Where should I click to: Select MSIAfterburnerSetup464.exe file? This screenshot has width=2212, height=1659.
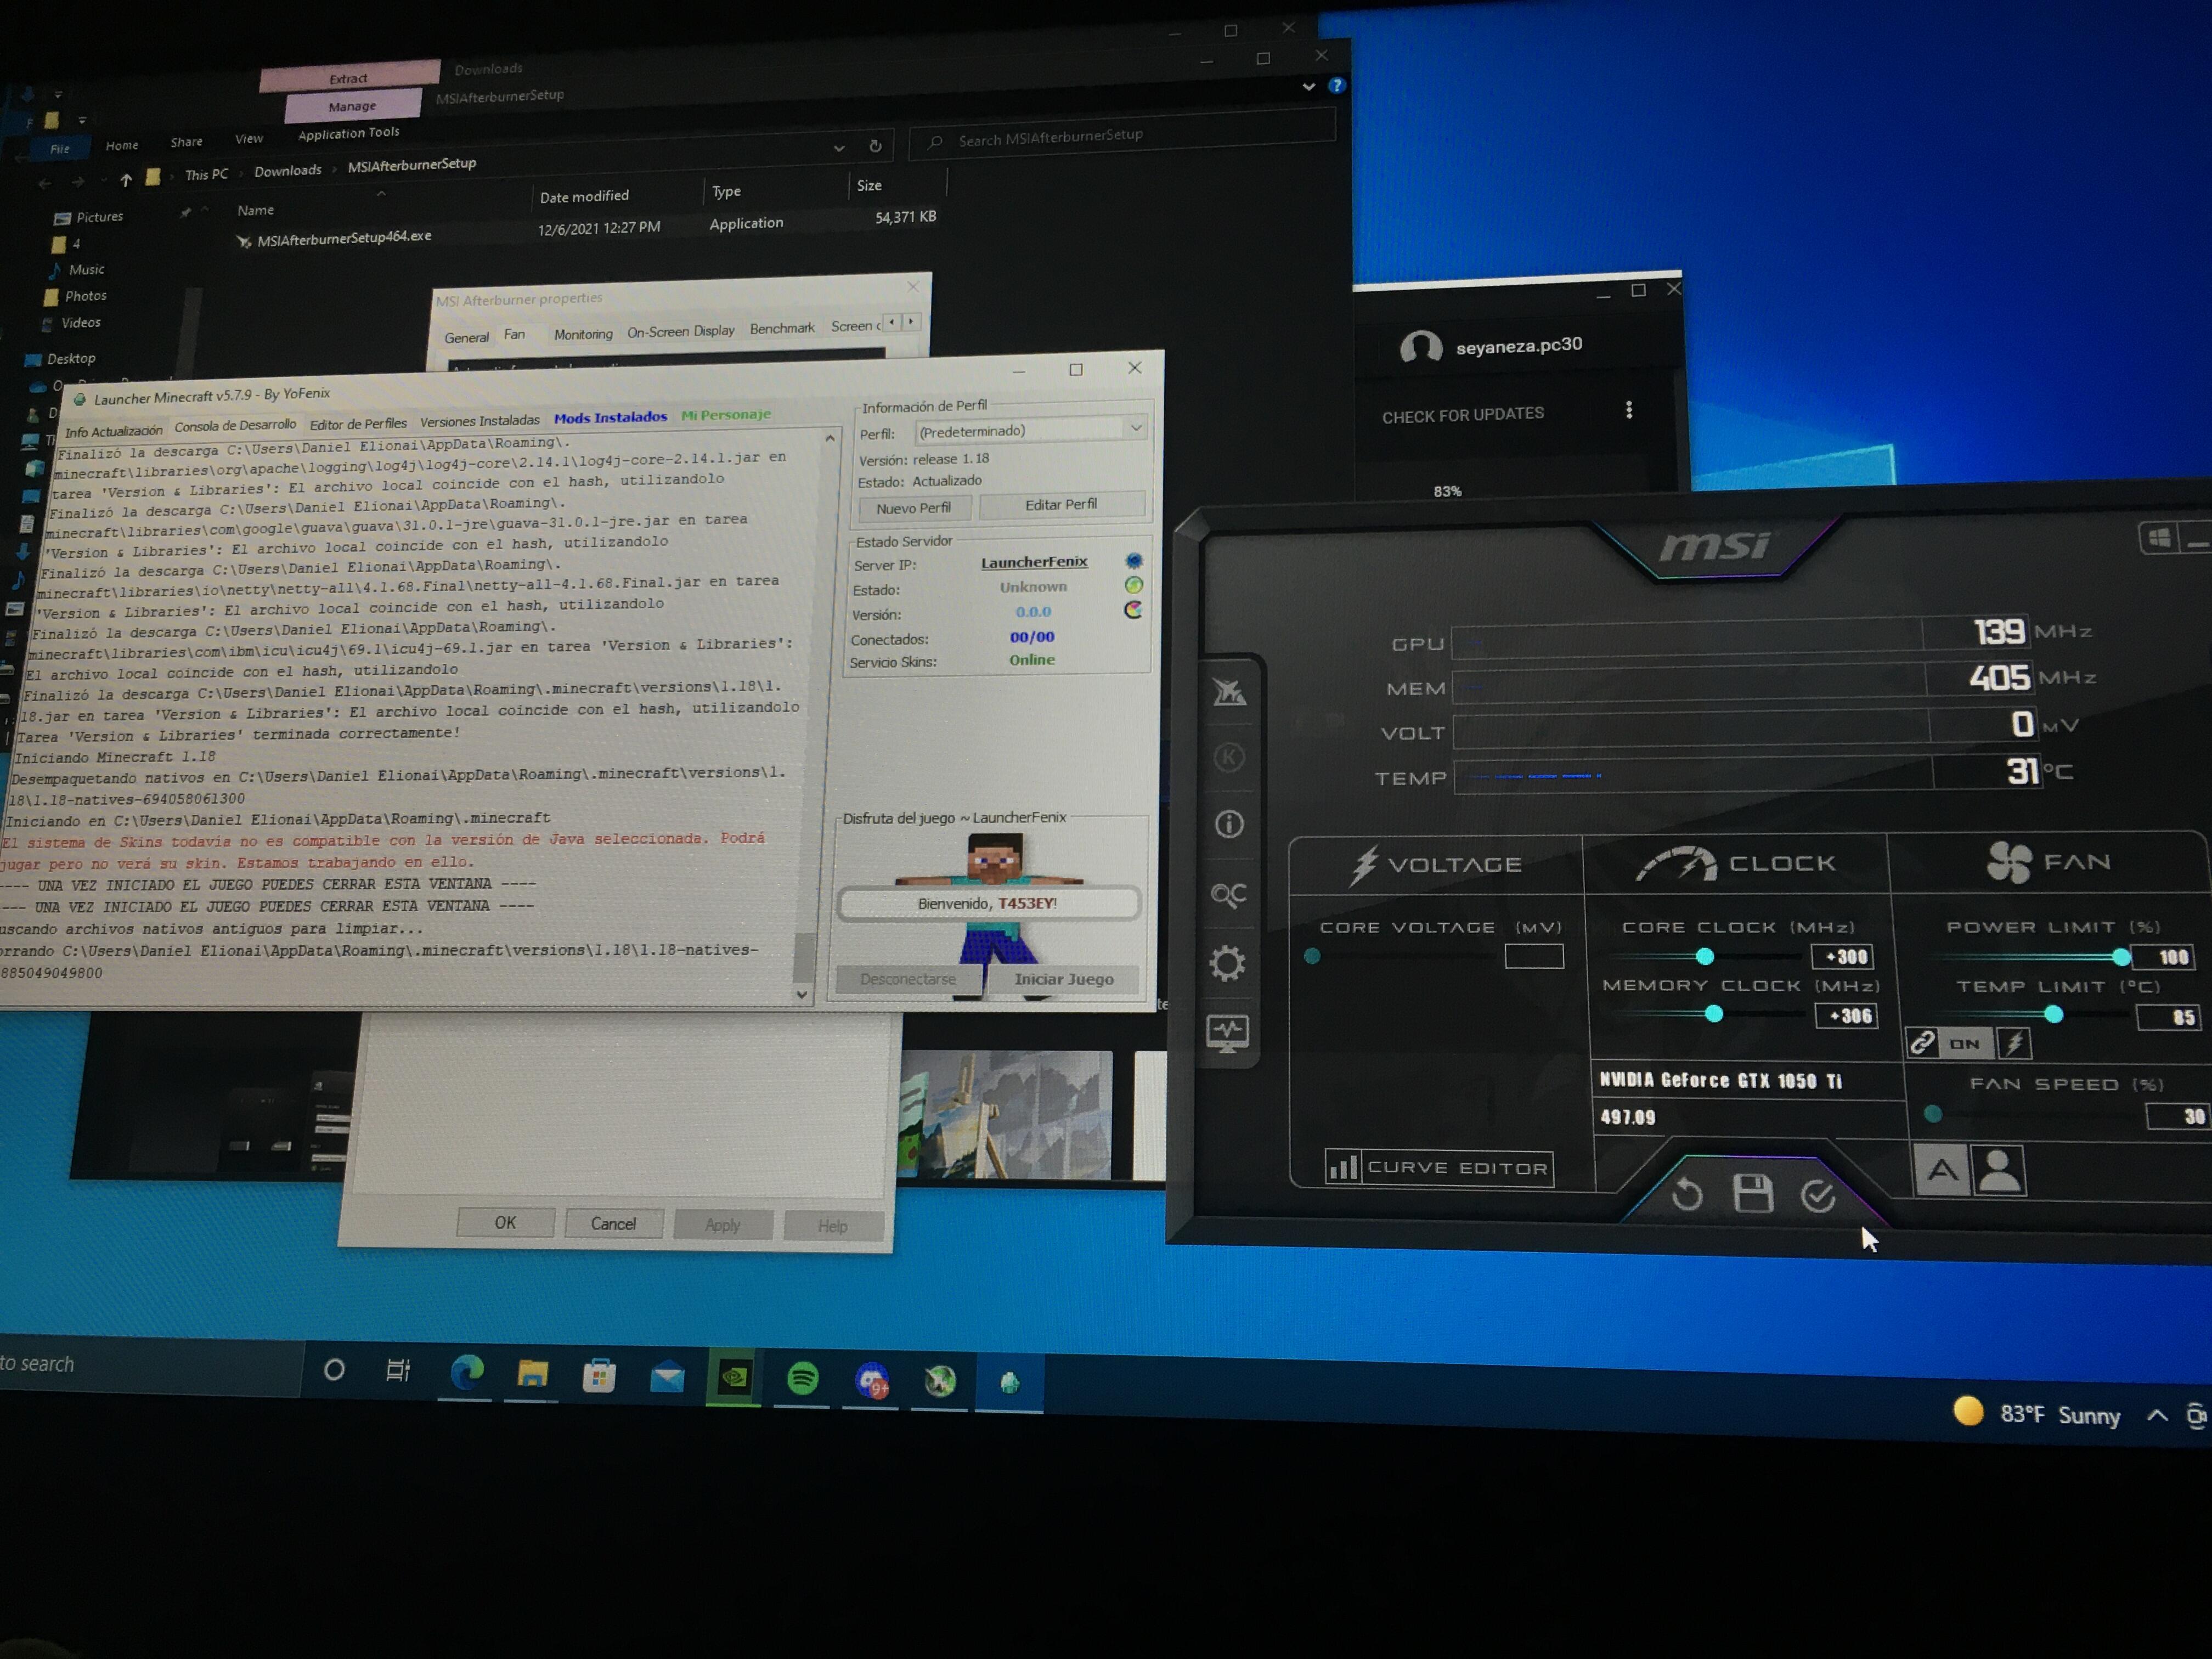pos(343,237)
